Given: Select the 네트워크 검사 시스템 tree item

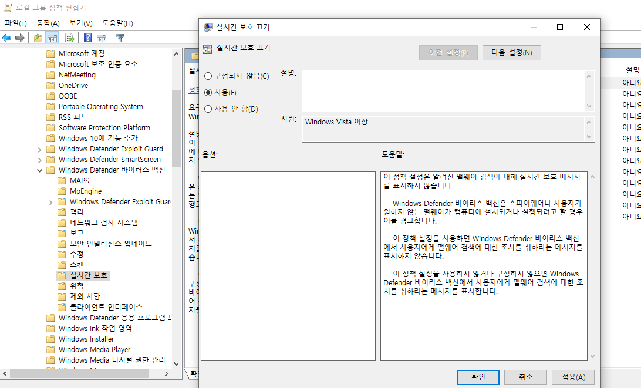Looking at the screenshot, I should point(103,222).
